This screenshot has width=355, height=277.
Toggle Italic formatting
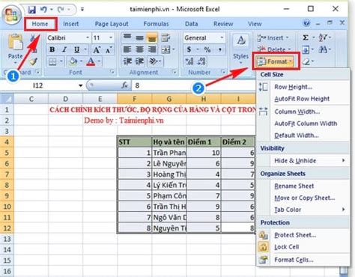click(64, 49)
